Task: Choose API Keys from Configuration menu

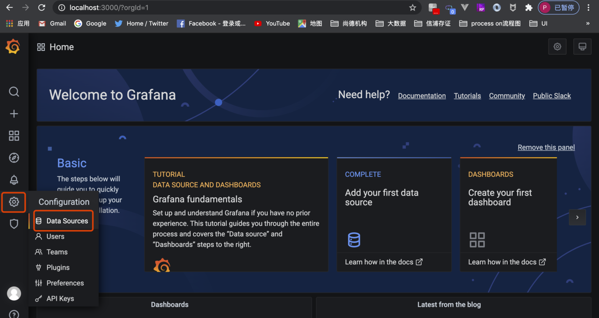Action: click(60, 298)
